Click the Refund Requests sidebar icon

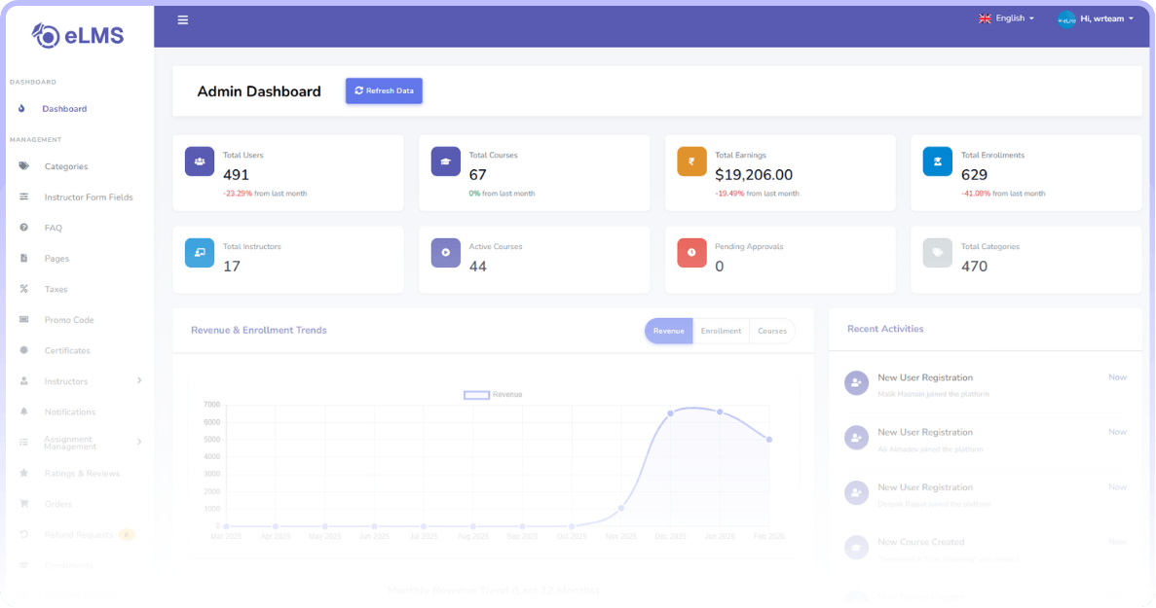click(x=23, y=534)
